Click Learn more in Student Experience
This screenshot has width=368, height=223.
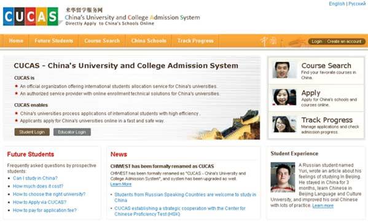(323, 206)
